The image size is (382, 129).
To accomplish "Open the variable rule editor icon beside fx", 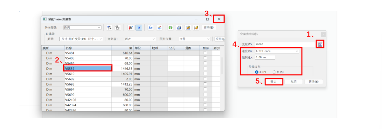I will [x=159, y=28].
